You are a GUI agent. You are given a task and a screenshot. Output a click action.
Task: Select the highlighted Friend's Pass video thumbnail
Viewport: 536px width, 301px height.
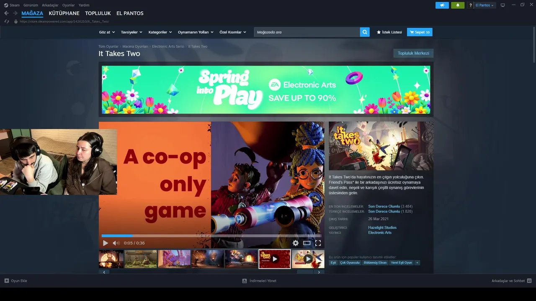(275, 259)
